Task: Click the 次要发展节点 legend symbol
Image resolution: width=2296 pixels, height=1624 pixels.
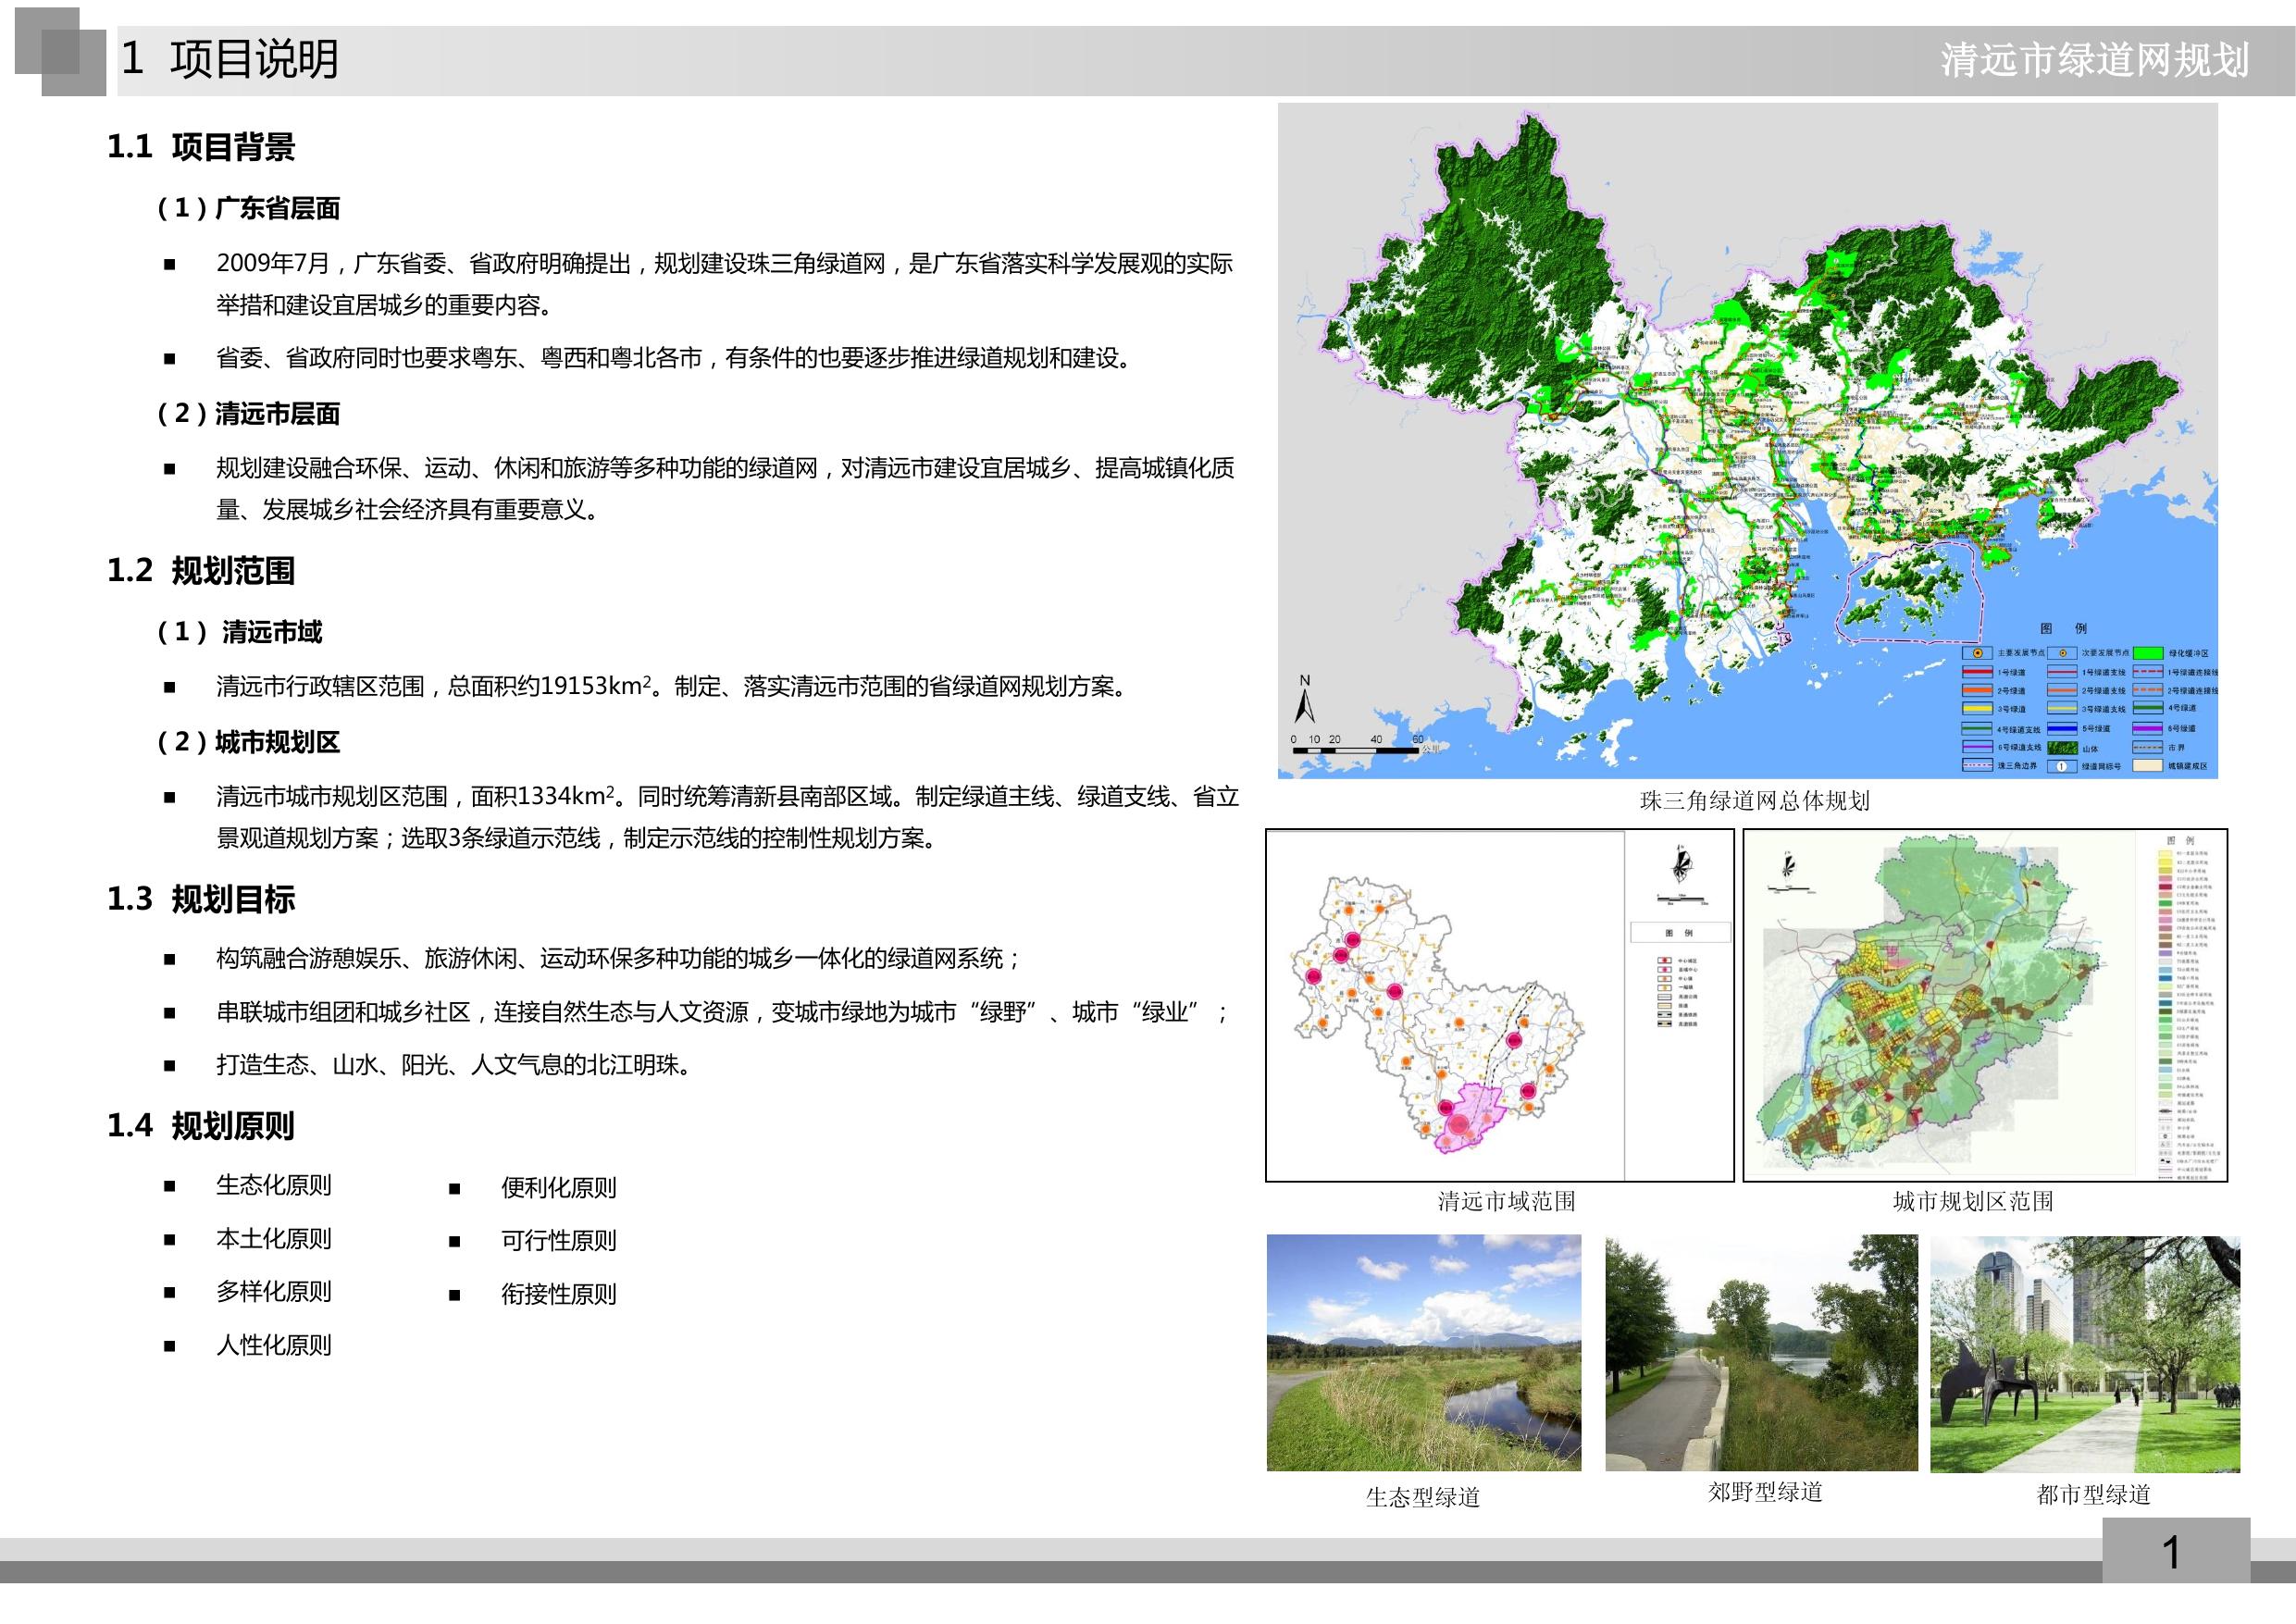Action: pos(2063,653)
